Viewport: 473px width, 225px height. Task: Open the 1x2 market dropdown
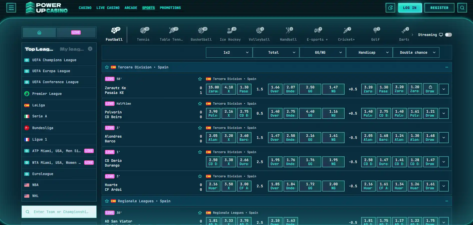point(229,52)
